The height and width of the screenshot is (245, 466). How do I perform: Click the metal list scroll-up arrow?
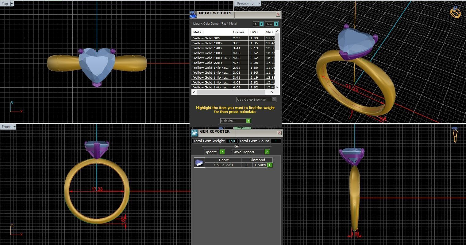[x=277, y=31]
